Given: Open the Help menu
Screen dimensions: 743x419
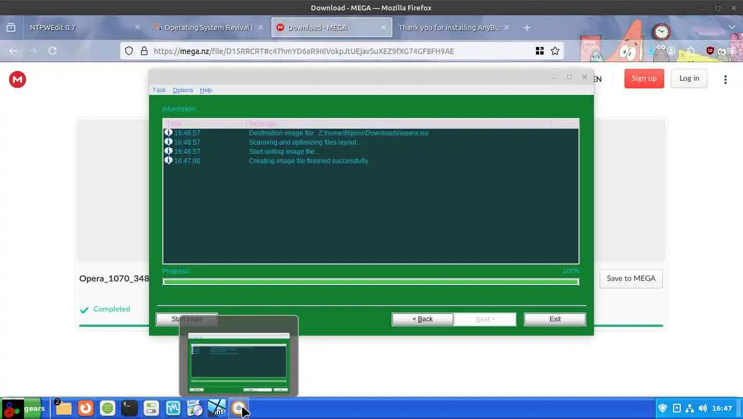Looking at the screenshot, I should point(205,90).
